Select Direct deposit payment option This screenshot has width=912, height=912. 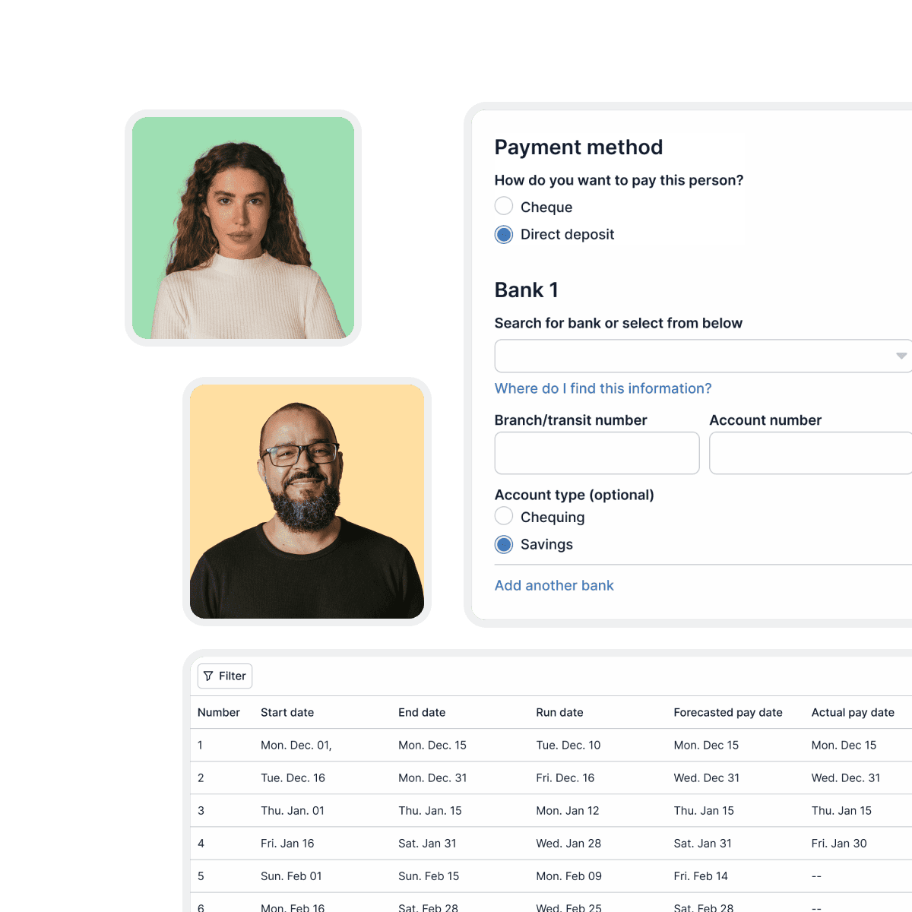(x=504, y=235)
